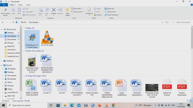Open OneDrive in navigation pane
Viewport: 193px width, 108px height.
coord(10,61)
